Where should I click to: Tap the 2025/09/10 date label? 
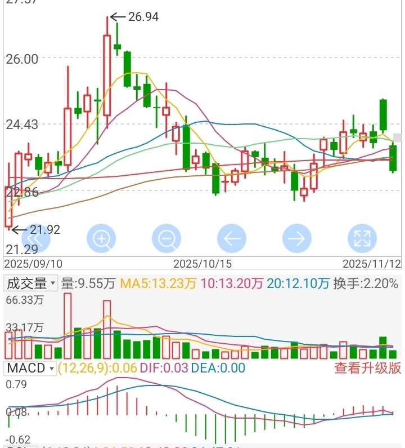33,263
